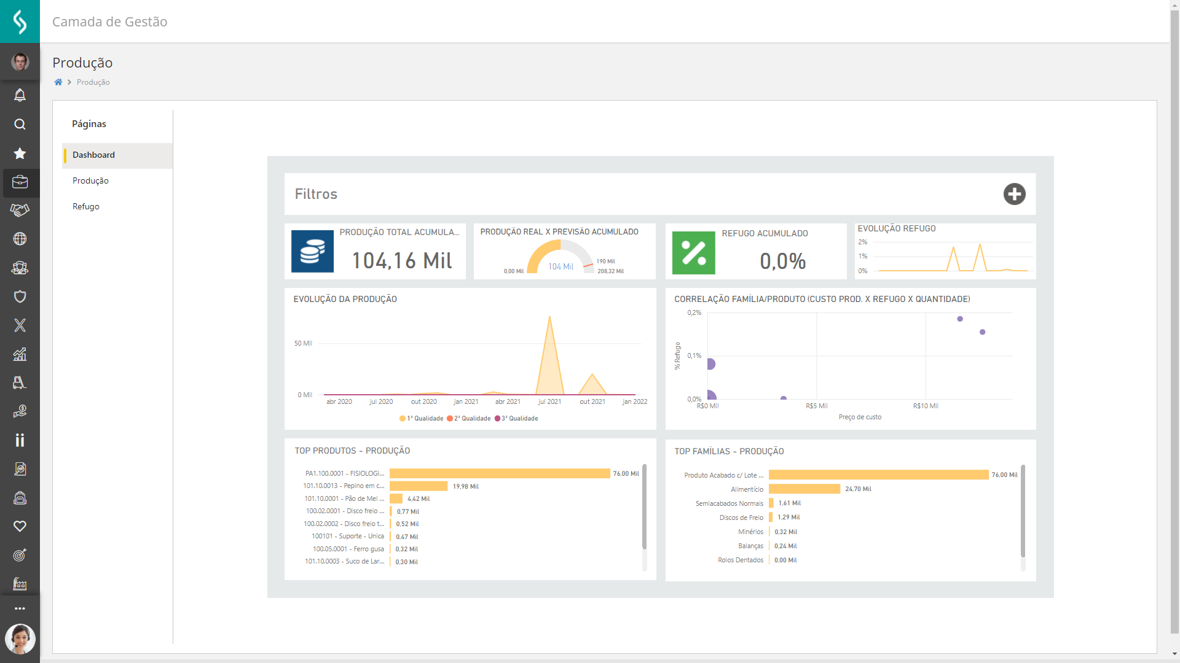This screenshot has width=1180, height=663.
Task: Click the target goals sidebar icon
Action: 20,556
